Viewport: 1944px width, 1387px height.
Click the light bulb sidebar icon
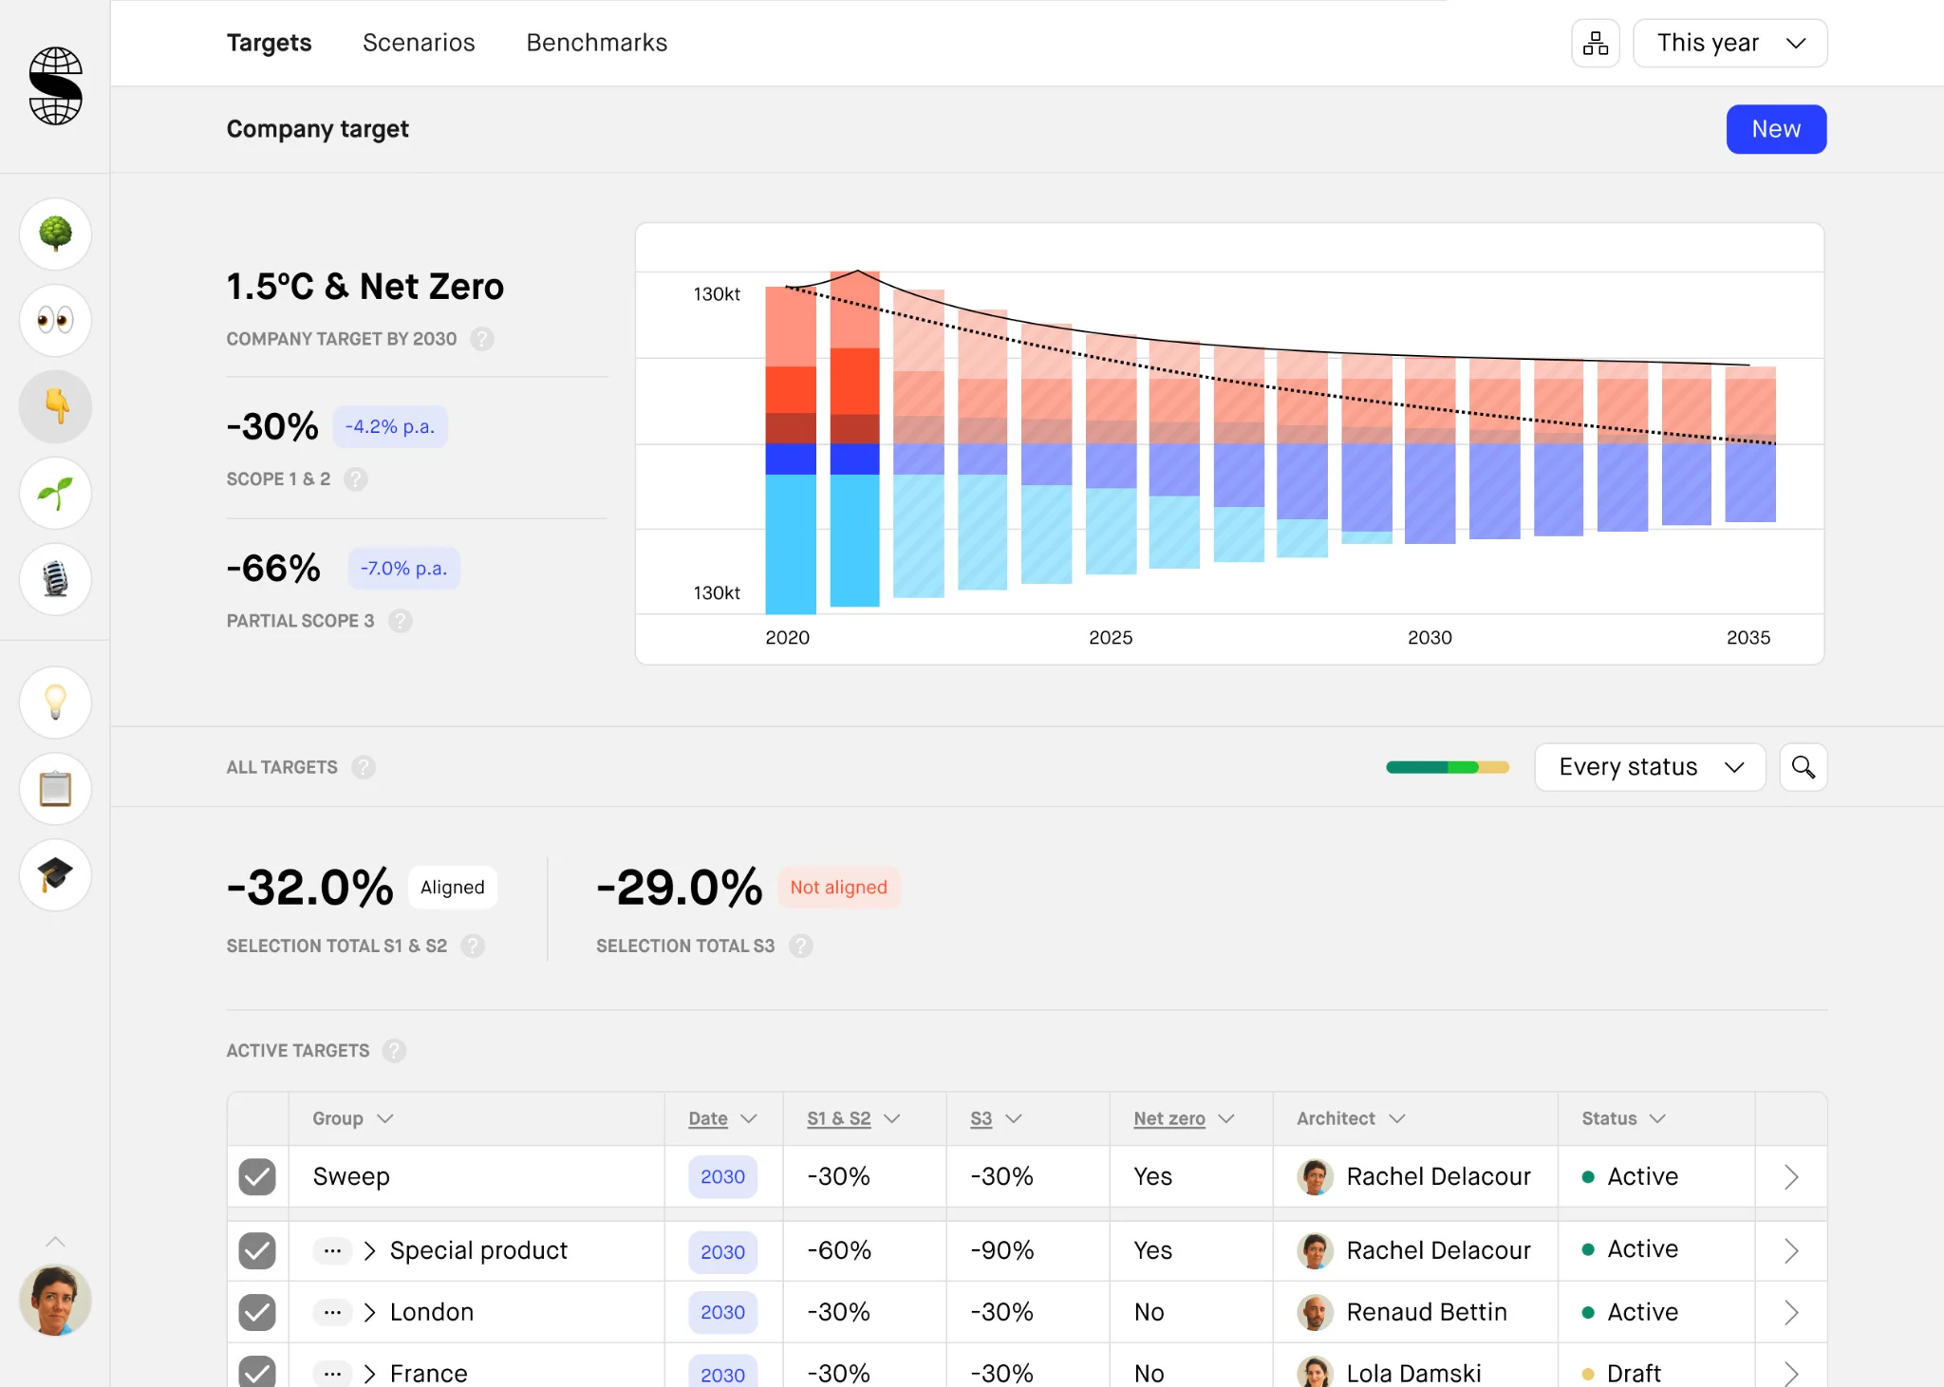55,703
